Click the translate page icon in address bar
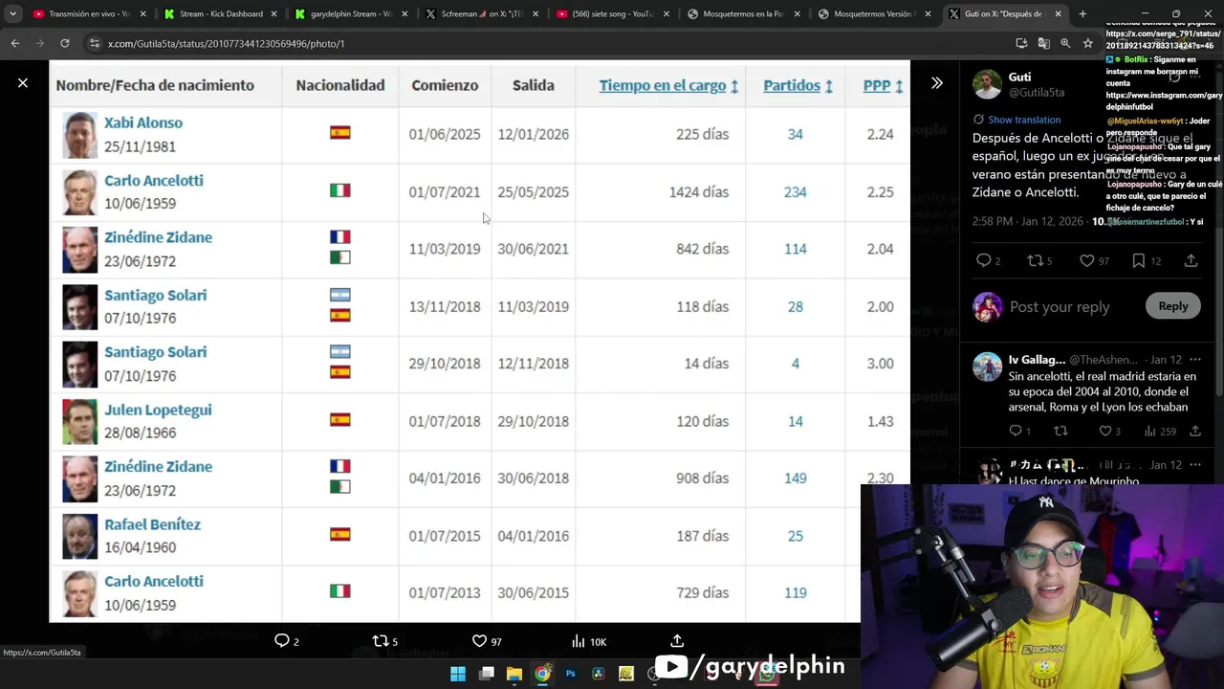The image size is (1224, 689). click(1043, 43)
